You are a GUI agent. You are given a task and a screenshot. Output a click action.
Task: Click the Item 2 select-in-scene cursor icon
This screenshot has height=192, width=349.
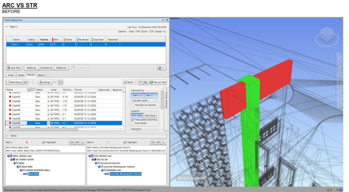click(164, 142)
